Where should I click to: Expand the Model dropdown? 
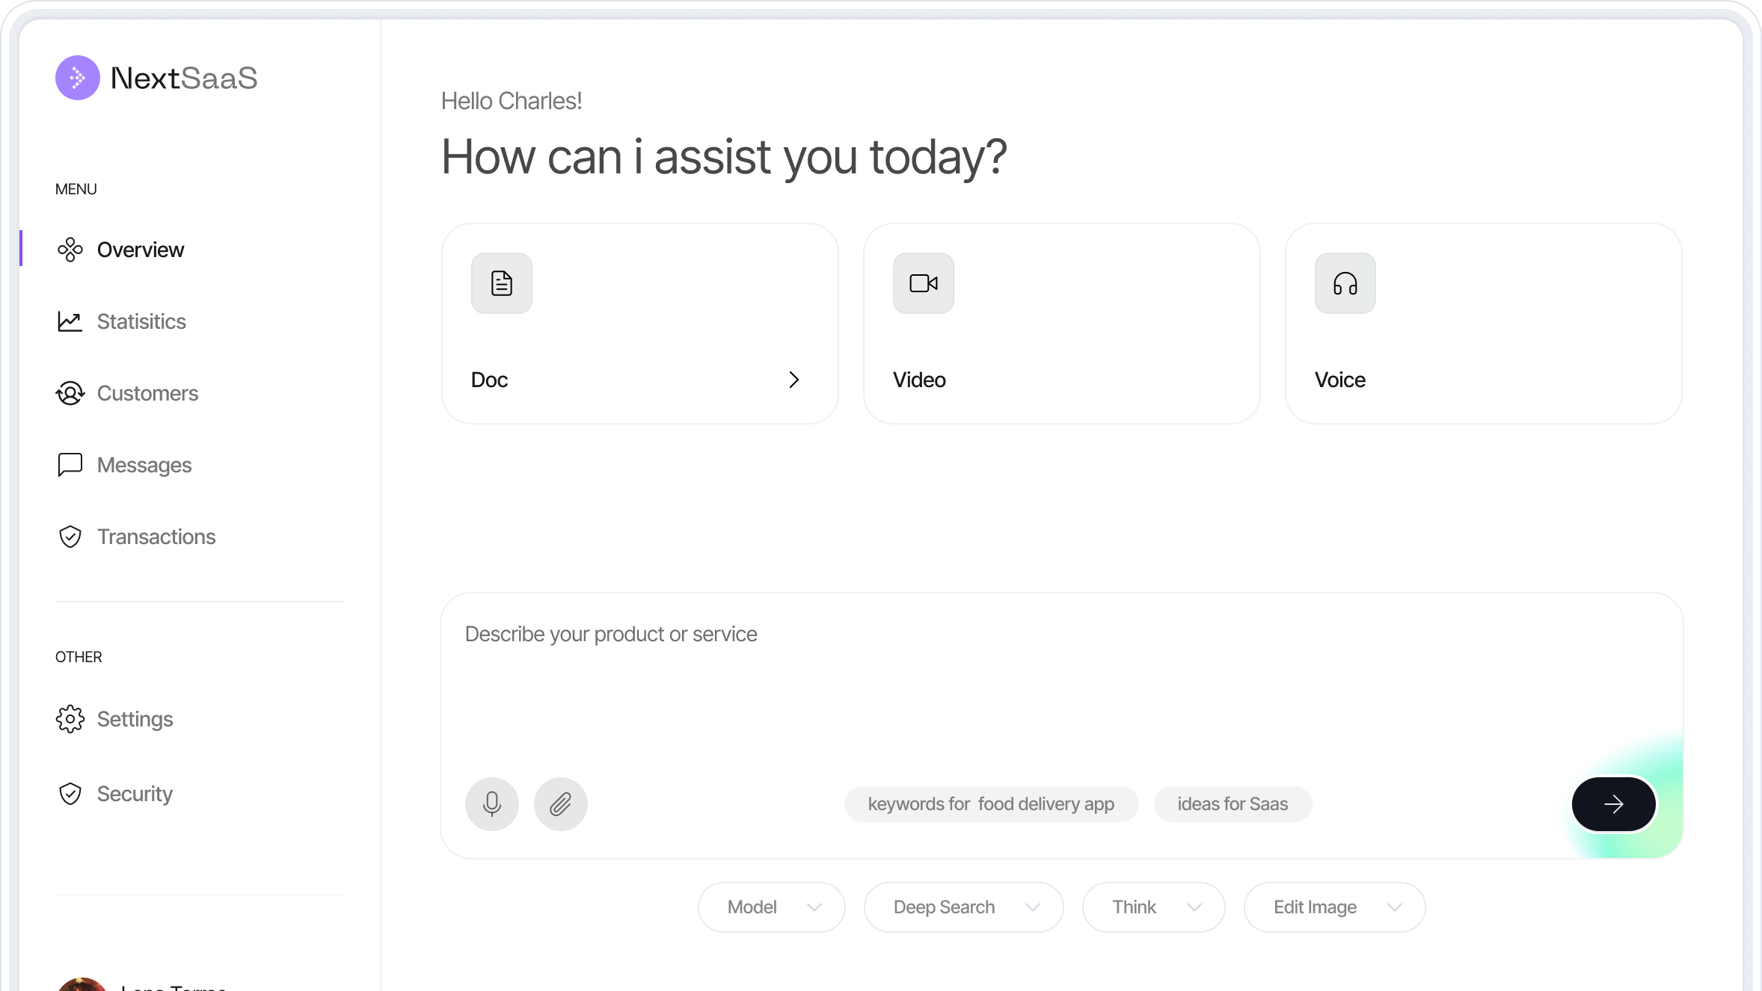771,907
